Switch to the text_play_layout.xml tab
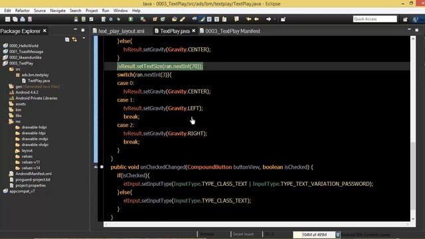Viewport: 425px width, 239px height. (x=119, y=31)
